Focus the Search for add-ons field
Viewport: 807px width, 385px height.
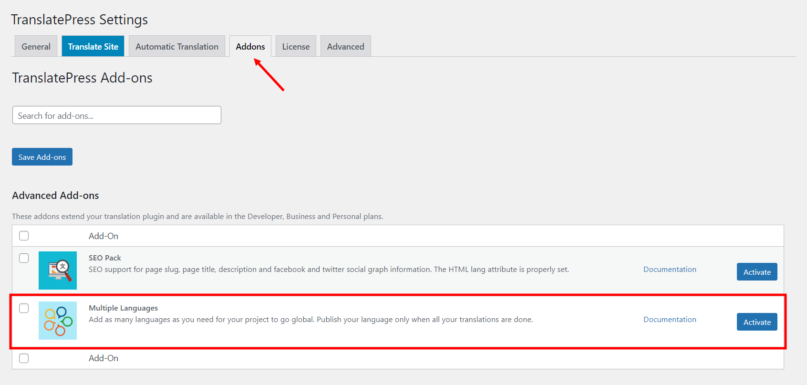point(117,115)
